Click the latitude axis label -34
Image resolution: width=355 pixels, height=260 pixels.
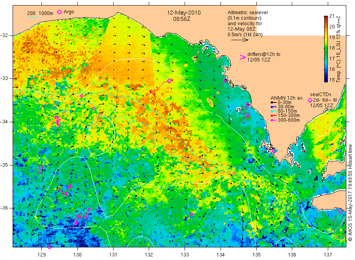point(4,122)
